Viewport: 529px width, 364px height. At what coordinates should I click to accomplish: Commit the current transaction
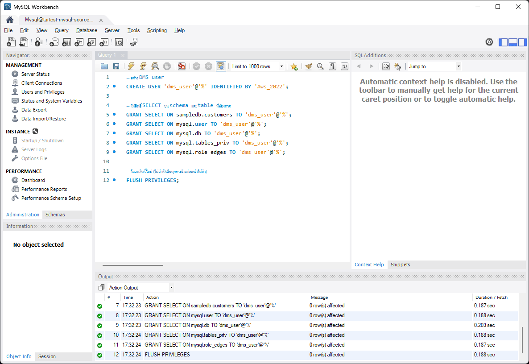click(196, 66)
